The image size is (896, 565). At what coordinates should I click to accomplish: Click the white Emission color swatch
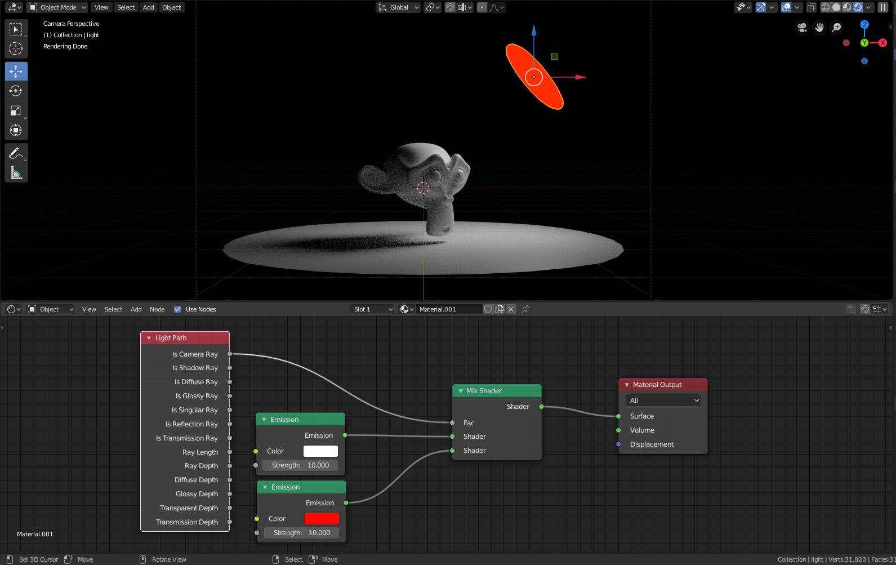[320, 451]
